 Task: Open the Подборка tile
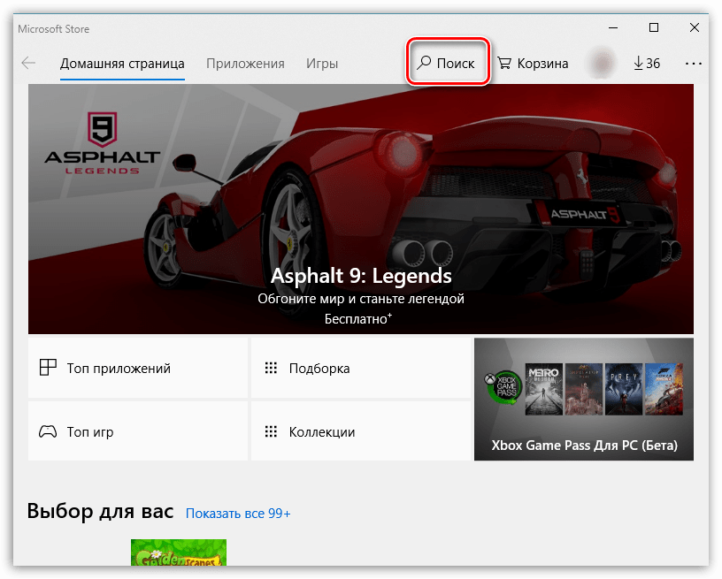[x=360, y=368]
